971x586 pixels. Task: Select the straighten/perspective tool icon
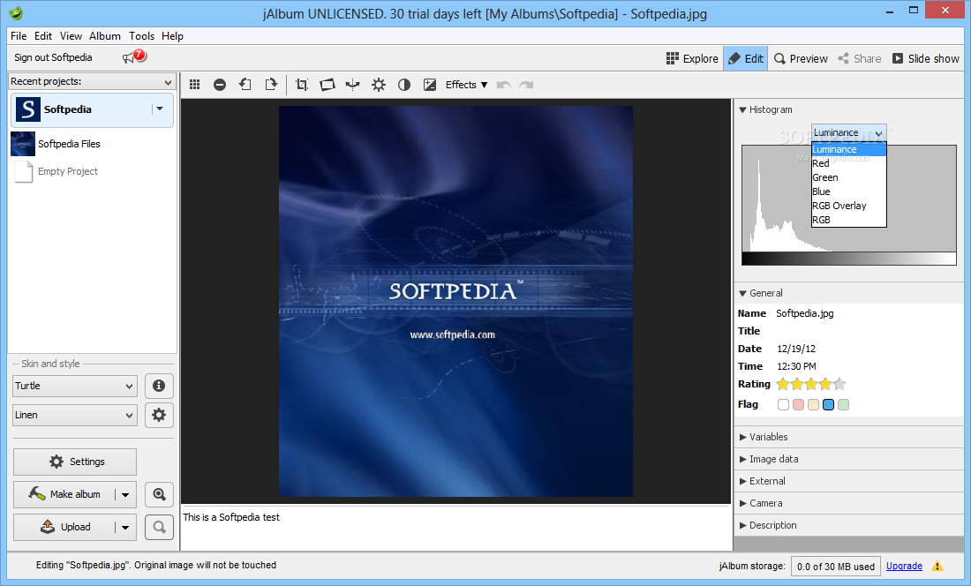[x=327, y=85]
